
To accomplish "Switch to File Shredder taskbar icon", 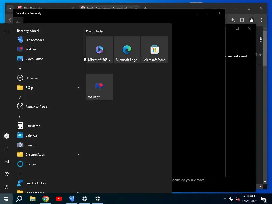I will tap(72, 199).
